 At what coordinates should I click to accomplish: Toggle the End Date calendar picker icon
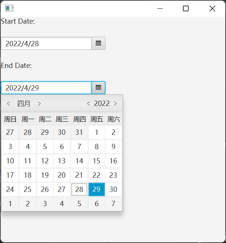(x=98, y=88)
